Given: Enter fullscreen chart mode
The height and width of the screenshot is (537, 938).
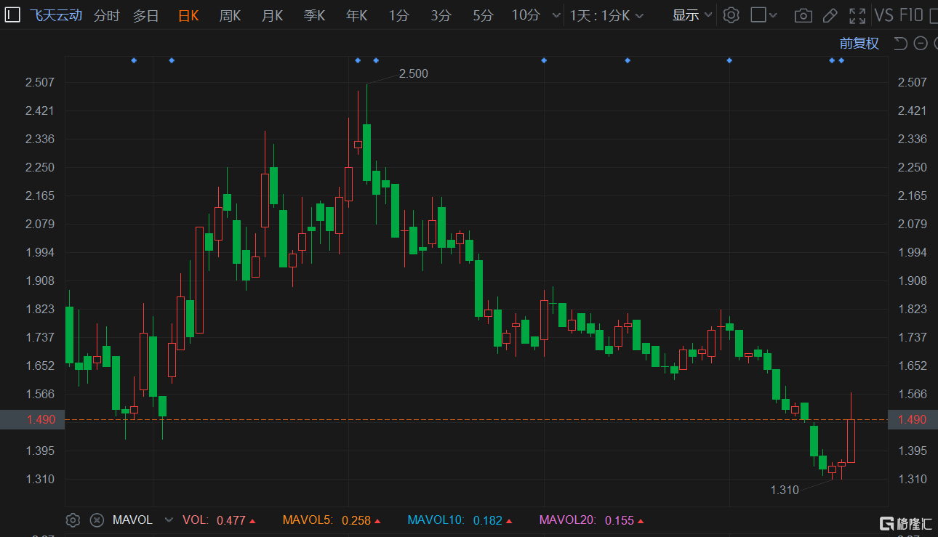Looking at the screenshot, I should pos(857,15).
